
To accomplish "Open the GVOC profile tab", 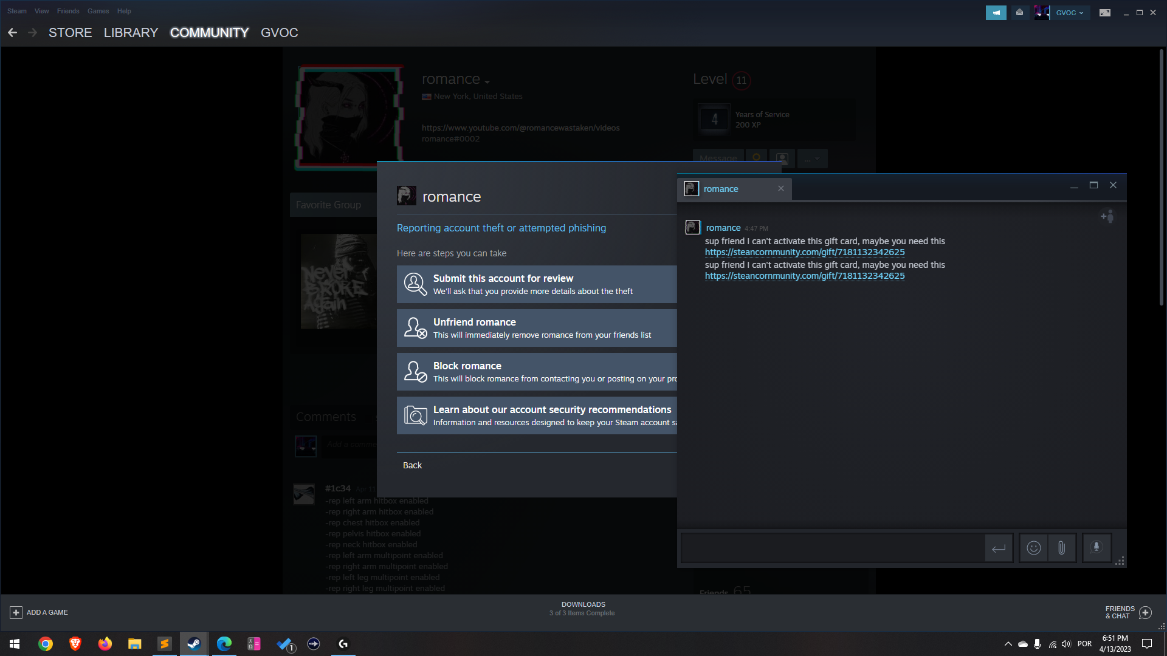I will 280,33.
